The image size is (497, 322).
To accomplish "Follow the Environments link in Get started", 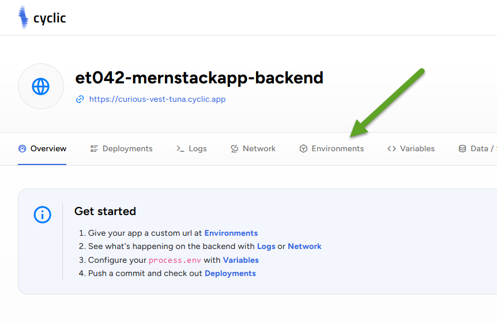I will point(231,233).
